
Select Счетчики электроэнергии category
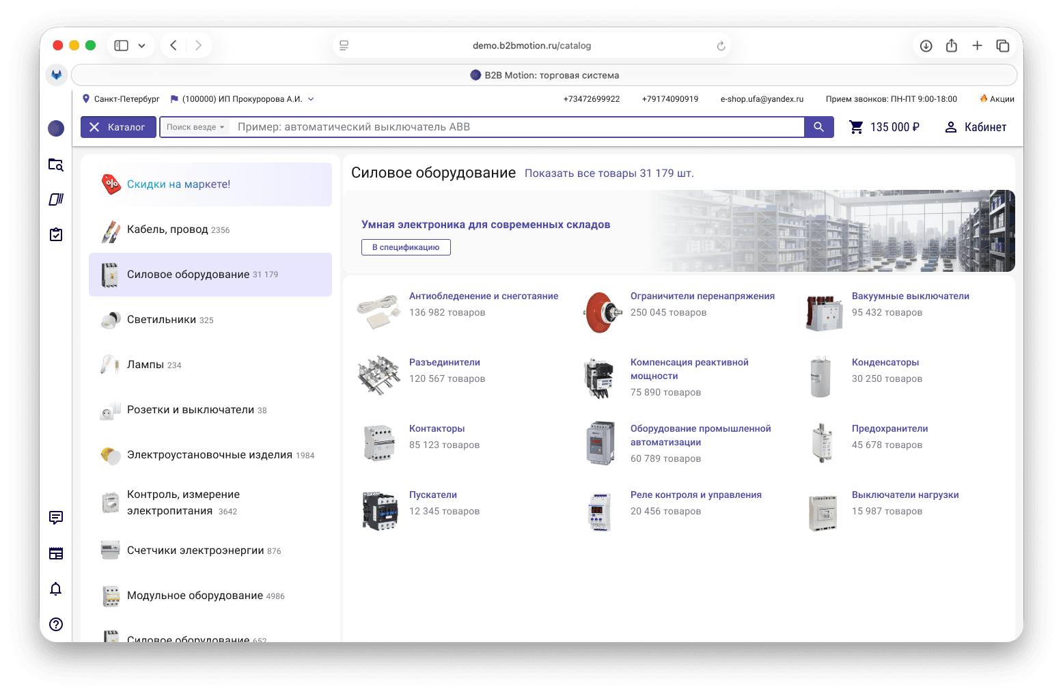click(x=210, y=551)
